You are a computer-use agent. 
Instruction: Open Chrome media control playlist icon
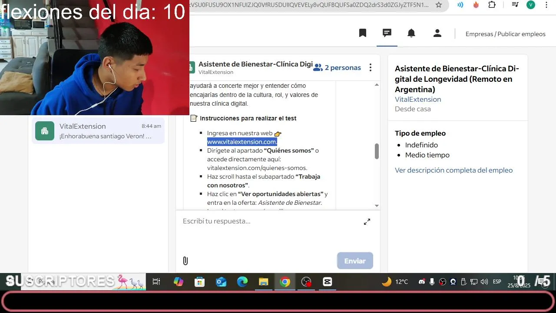(515, 5)
